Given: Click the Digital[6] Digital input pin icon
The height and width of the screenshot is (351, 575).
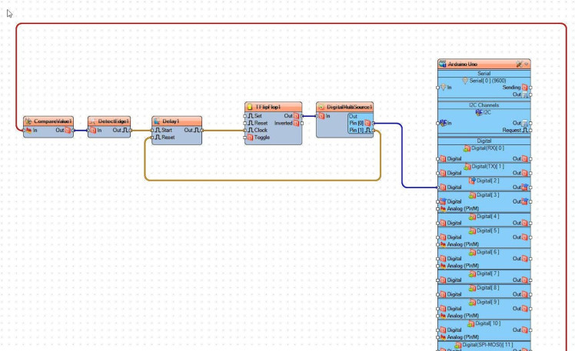Looking at the screenshot, I should pos(443,259).
